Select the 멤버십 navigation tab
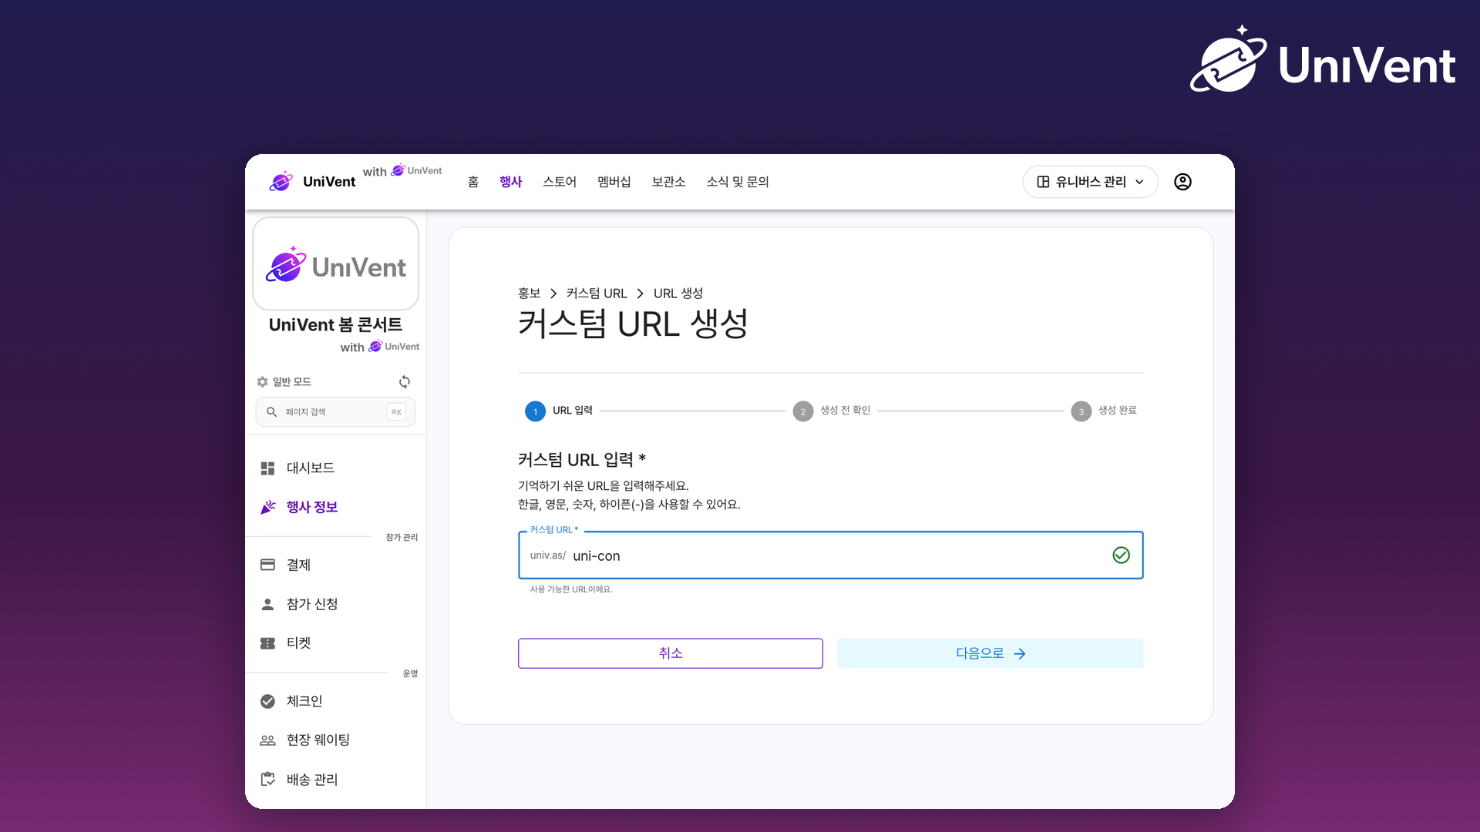This screenshot has height=832, width=1480. 614,182
